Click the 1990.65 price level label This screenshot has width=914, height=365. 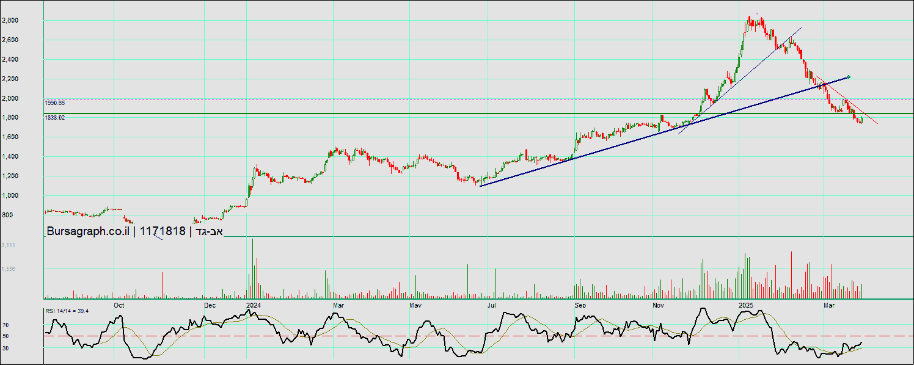55,103
